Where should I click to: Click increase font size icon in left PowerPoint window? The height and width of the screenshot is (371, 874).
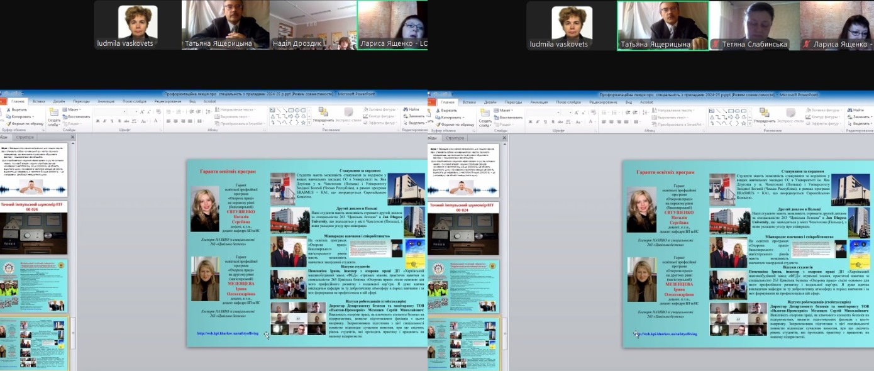(x=143, y=111)
